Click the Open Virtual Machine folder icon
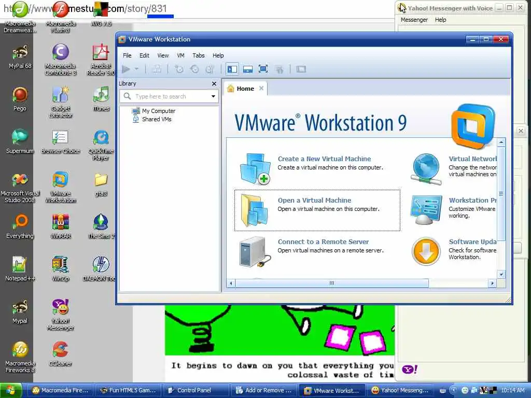 click(x=255, y=210)
